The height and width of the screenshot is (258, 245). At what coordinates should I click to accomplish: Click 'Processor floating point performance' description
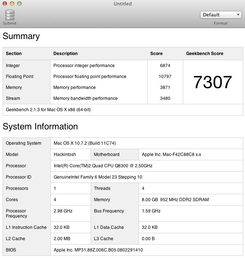[90, 77]
